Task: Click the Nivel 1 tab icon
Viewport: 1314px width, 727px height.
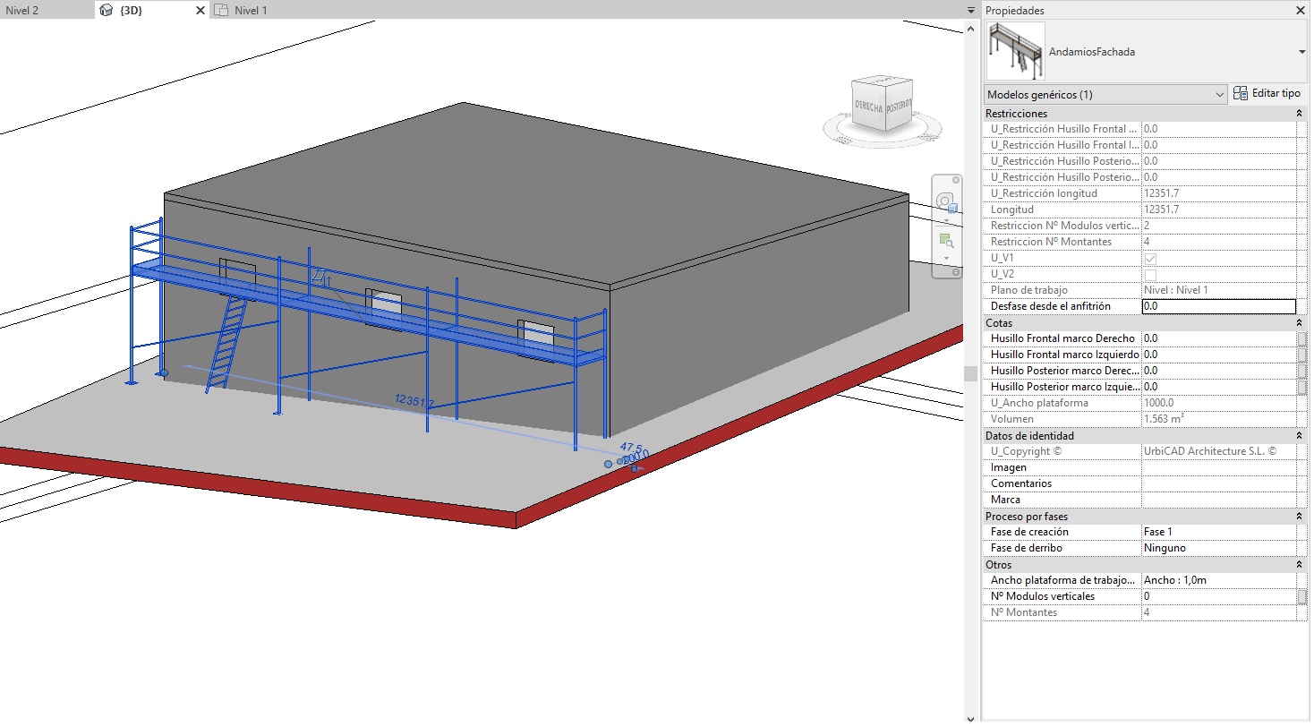Action: pos(221,11)
